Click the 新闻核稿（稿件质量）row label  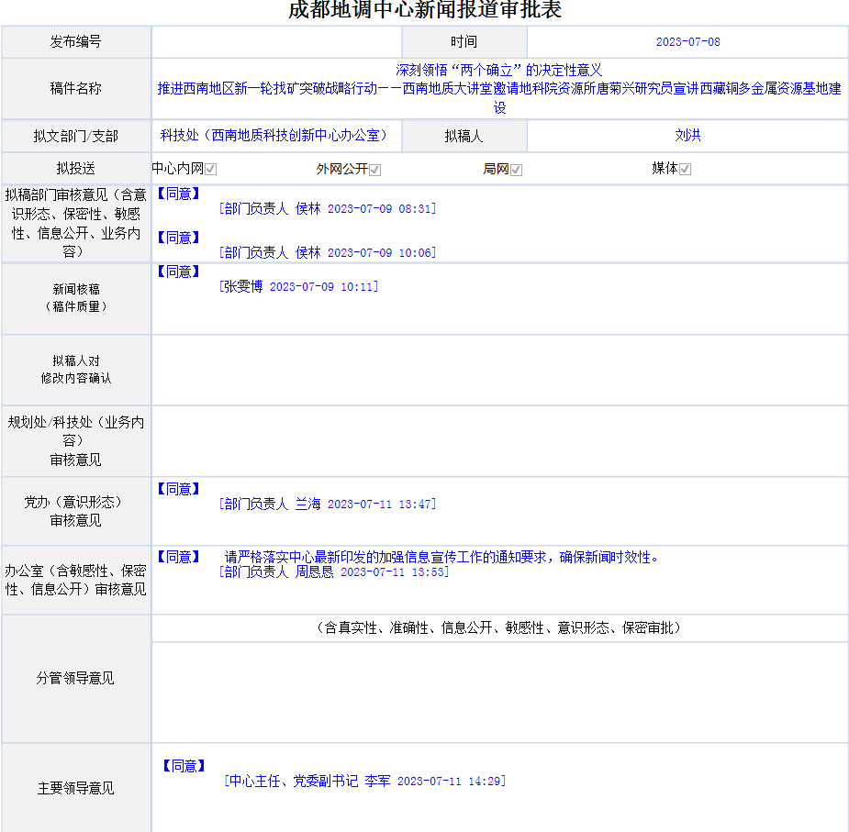76,298
